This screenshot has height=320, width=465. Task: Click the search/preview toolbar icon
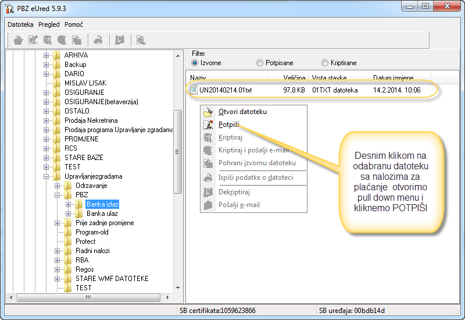[141, 40]
